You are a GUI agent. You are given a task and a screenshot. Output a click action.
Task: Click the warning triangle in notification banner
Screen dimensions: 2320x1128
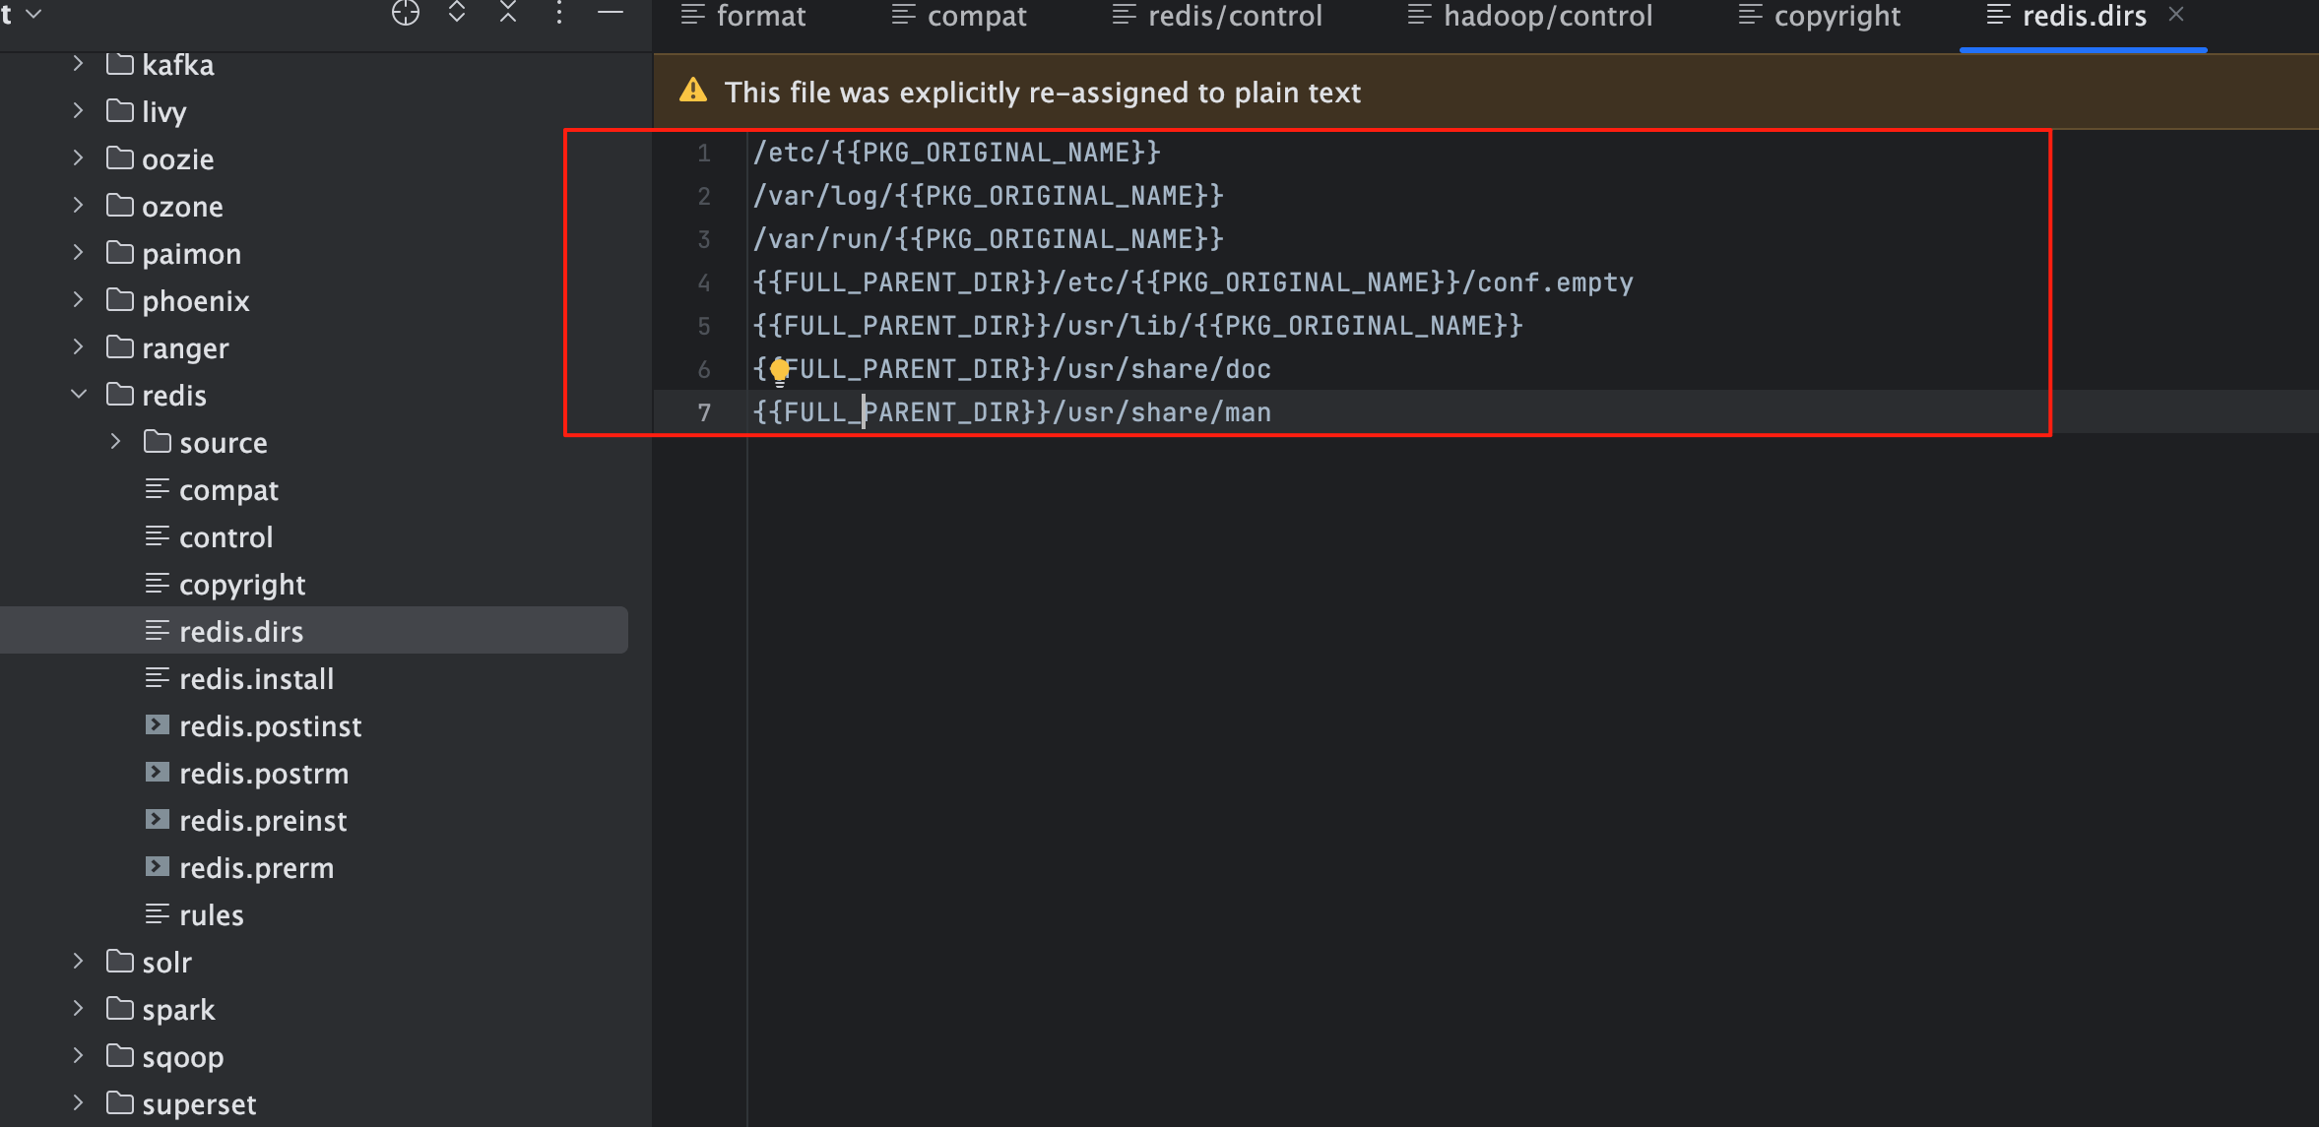point(693,91)
